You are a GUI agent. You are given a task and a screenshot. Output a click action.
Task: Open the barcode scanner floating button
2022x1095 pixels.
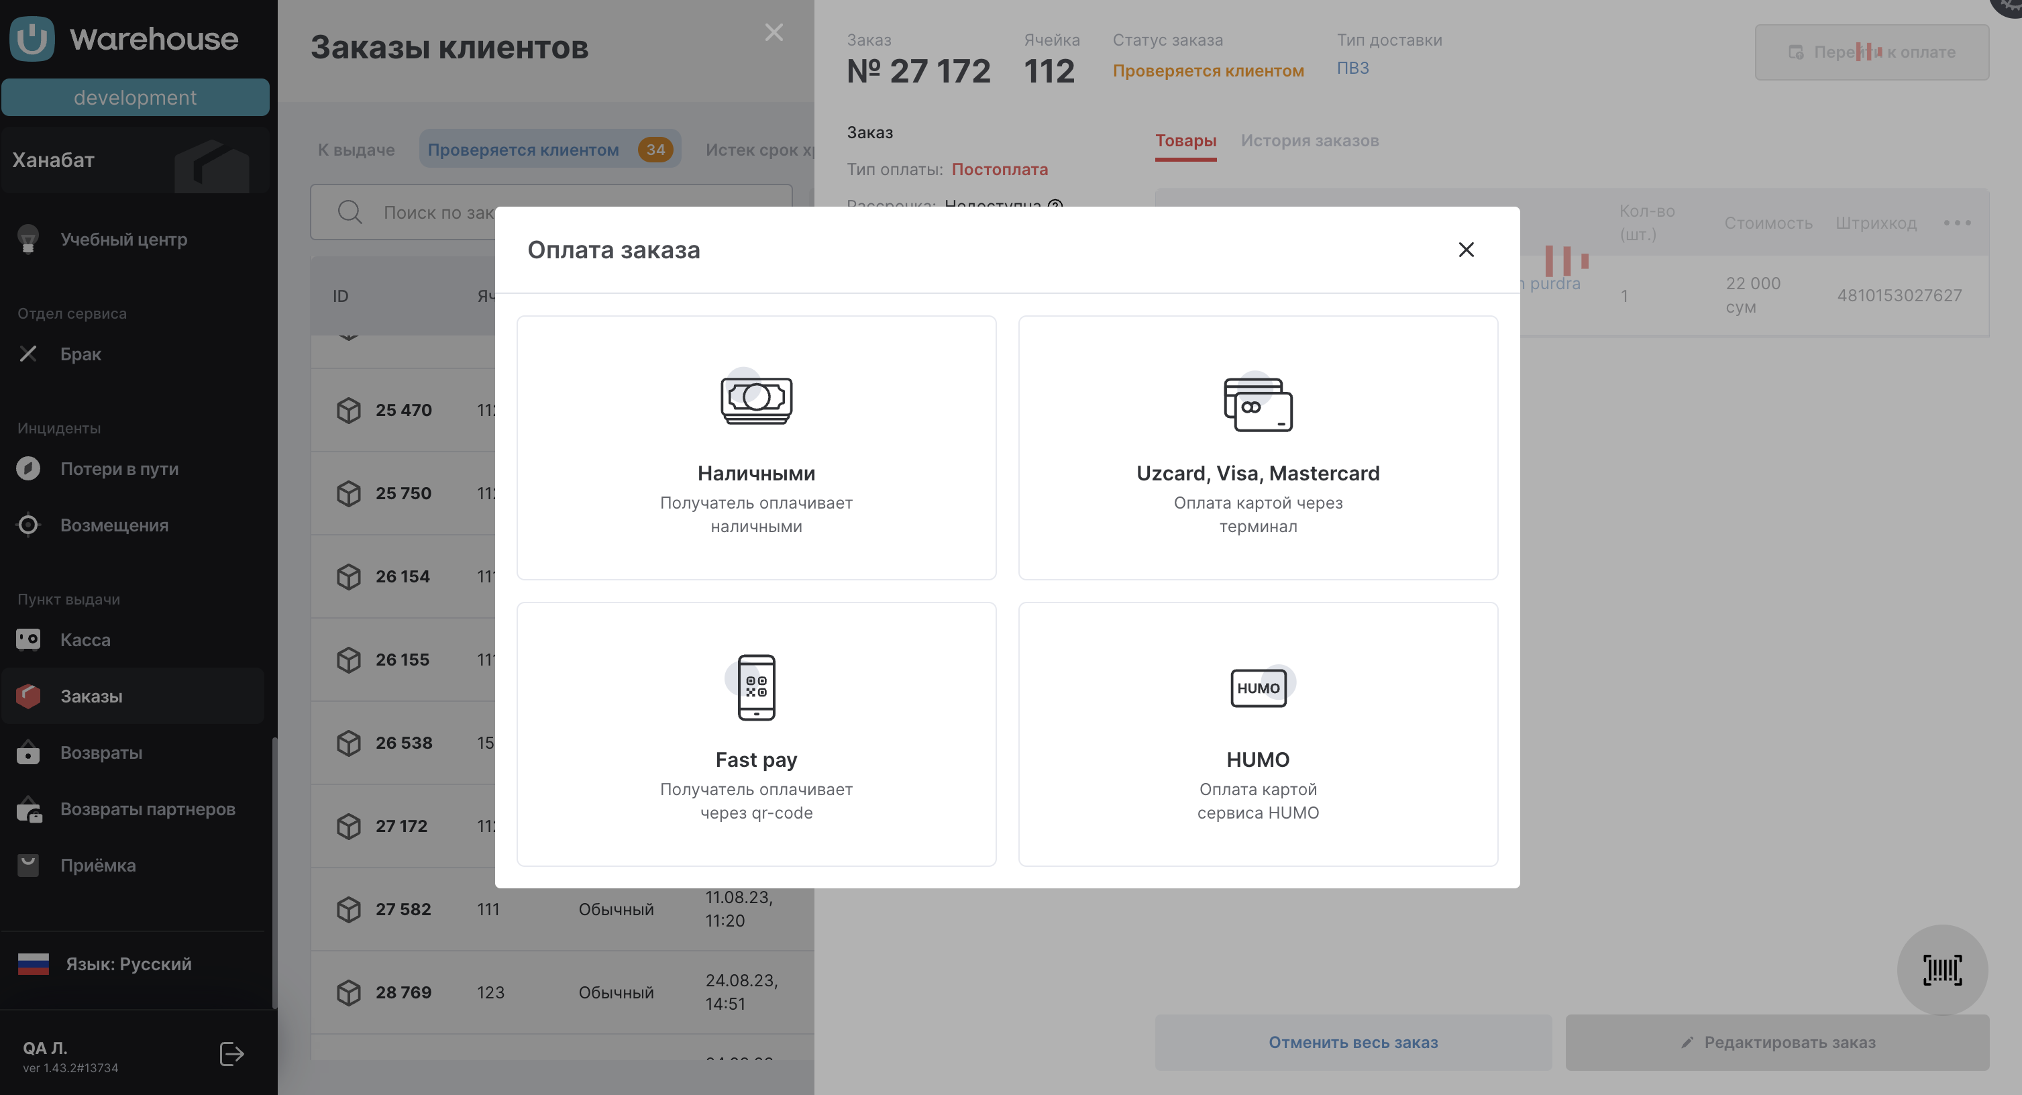point(1941,970)
